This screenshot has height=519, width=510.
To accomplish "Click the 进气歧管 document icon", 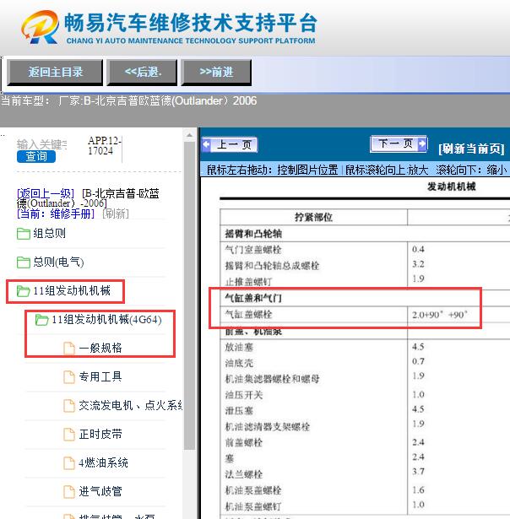I will 69,492.
